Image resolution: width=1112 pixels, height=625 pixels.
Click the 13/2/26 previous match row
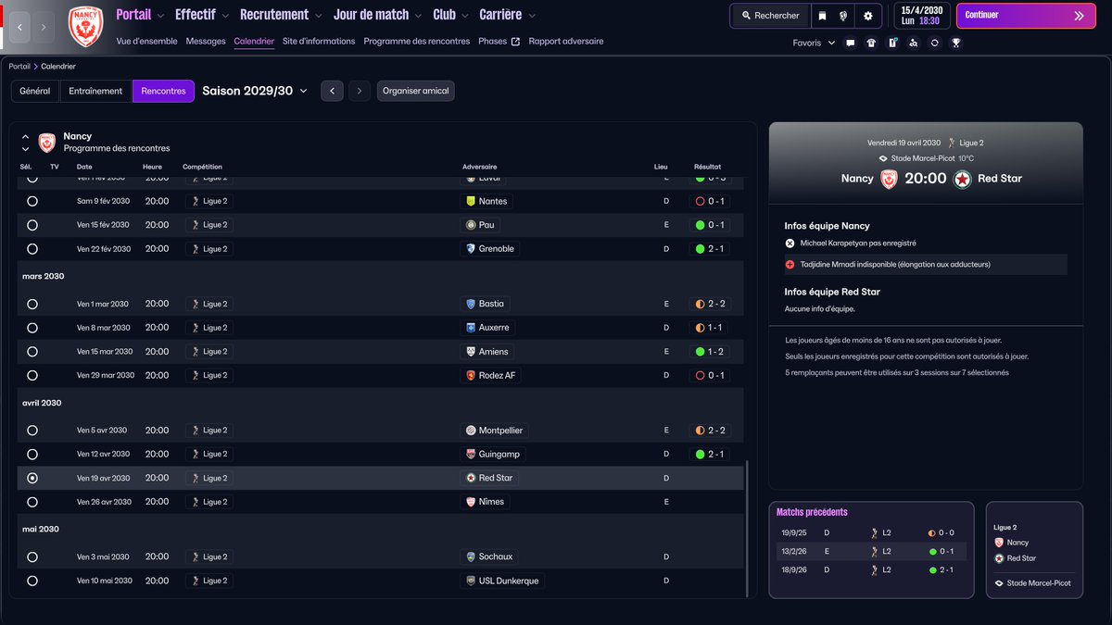pyautogui.click(x=871, y=551)
